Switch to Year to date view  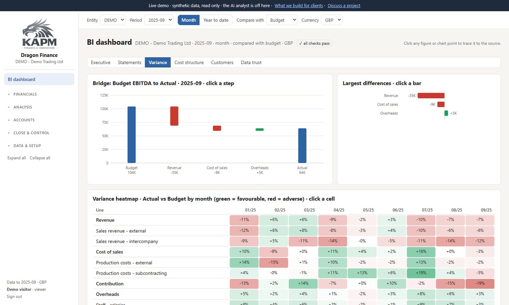click(216, 20)
